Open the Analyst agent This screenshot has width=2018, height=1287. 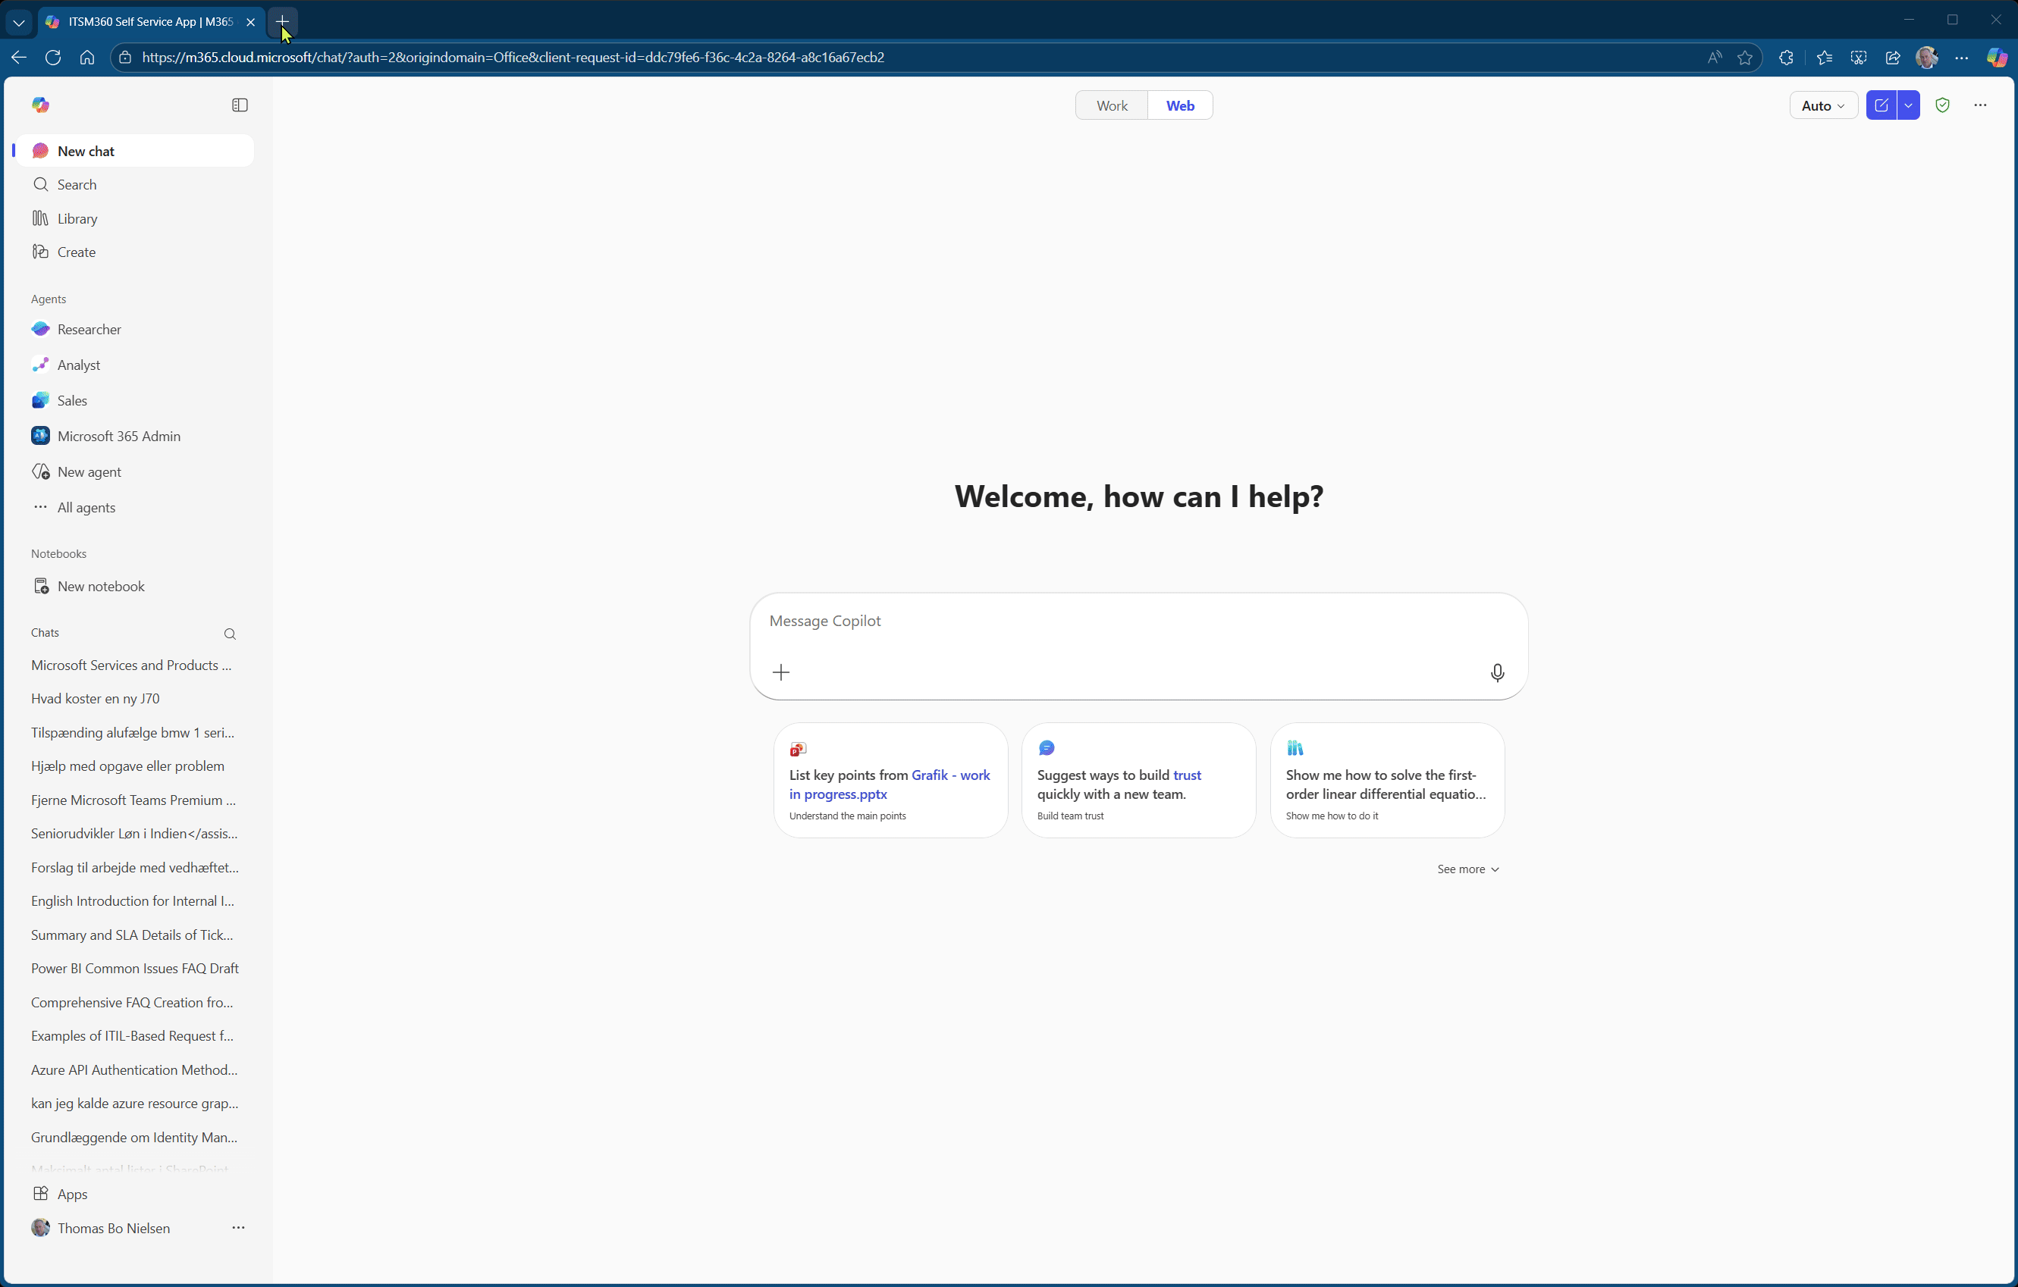click(78, 365)
